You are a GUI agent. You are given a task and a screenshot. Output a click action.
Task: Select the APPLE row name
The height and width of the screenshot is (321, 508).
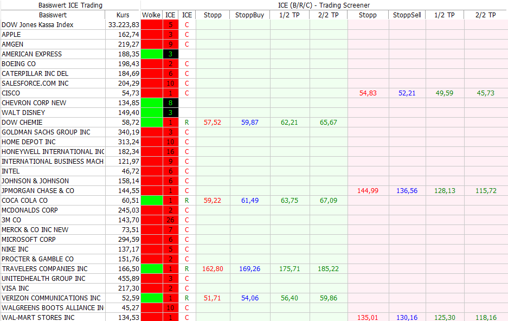(11, 34)
